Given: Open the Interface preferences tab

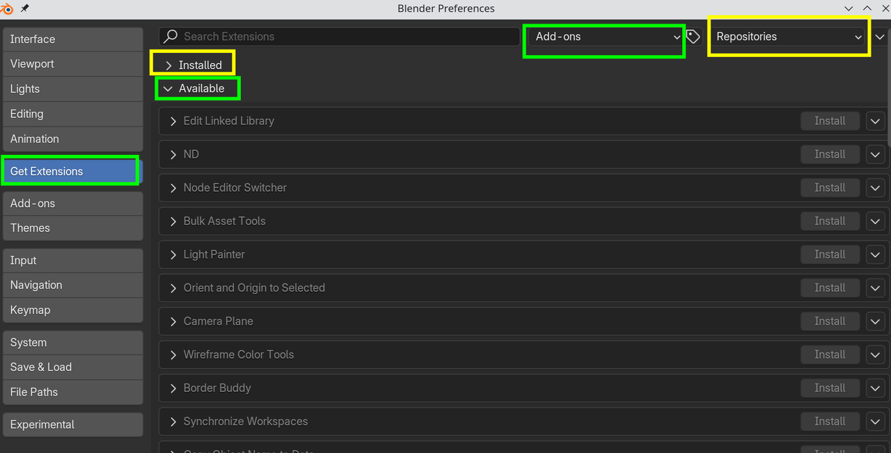Looking at the screenshot, I should tap(72, 39).
